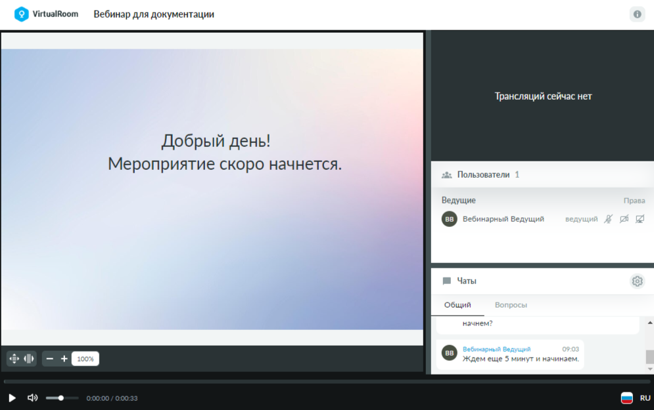Select Вебинарный Ведущий in users list
654x410 pixels.
pyautogui.click(x=503, y=219)
